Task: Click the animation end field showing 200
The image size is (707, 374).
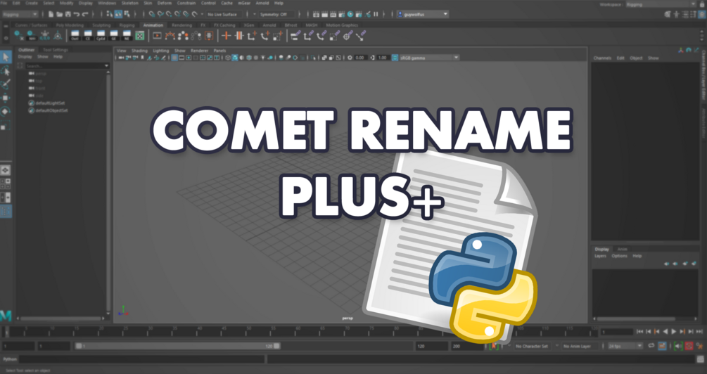Action: point(468,346)
